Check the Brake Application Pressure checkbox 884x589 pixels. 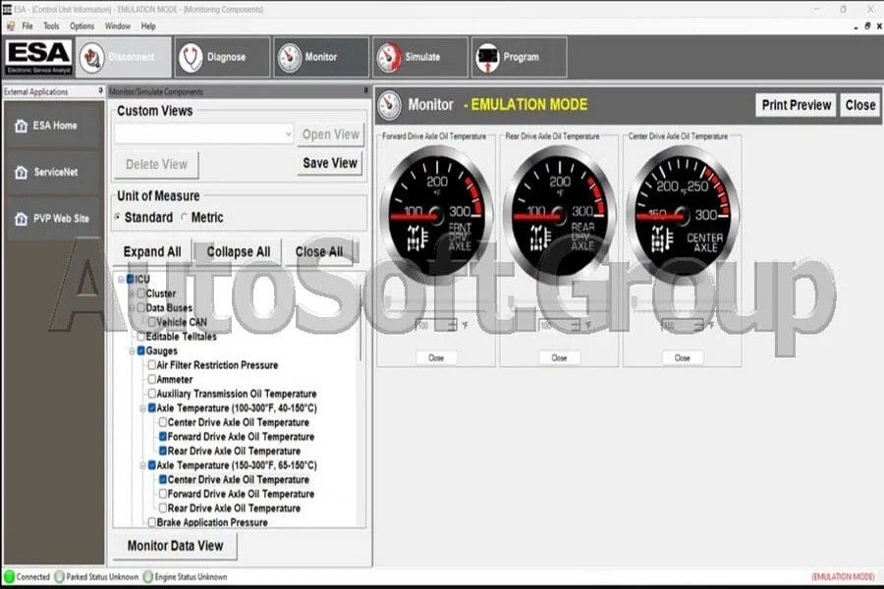point(152,522)
